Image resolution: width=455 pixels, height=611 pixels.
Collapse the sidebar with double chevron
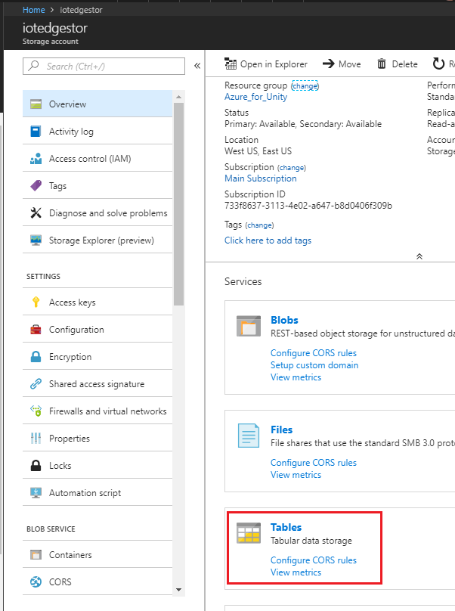(x=197, y=66)
